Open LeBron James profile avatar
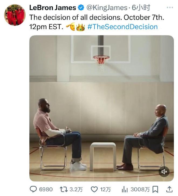The image size is (178, 196). (x=15, y=15)
